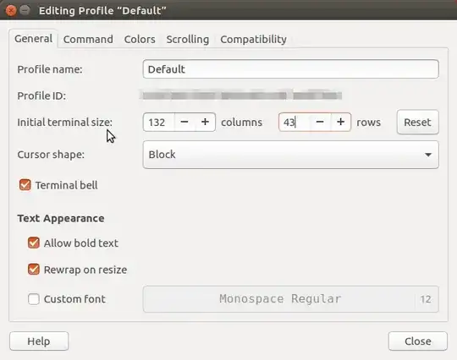Open the Monospace Regular font chooser

[x=290, y=299]
